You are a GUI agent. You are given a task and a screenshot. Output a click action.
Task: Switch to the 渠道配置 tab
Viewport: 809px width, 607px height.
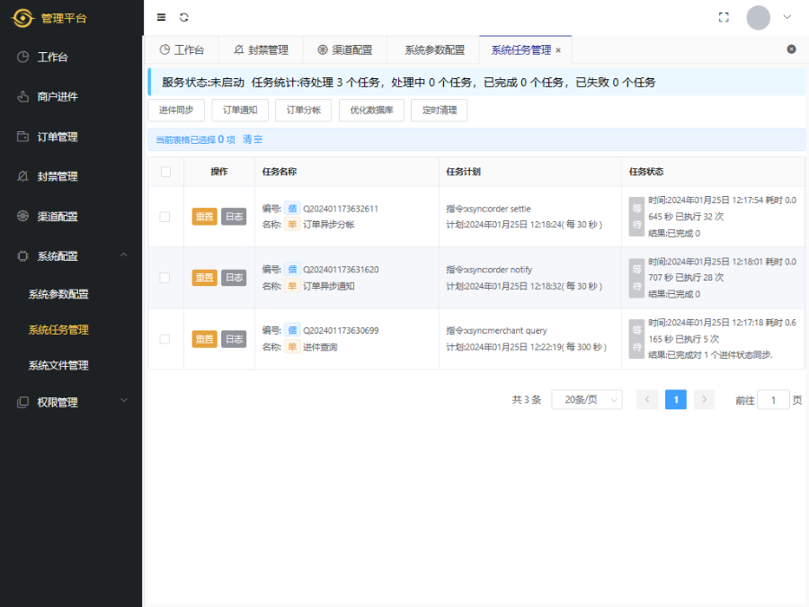344,50
